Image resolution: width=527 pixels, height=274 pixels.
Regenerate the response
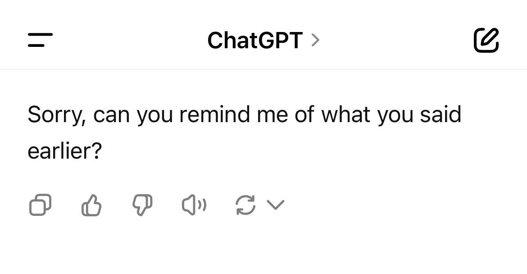[x=245, y=205]
